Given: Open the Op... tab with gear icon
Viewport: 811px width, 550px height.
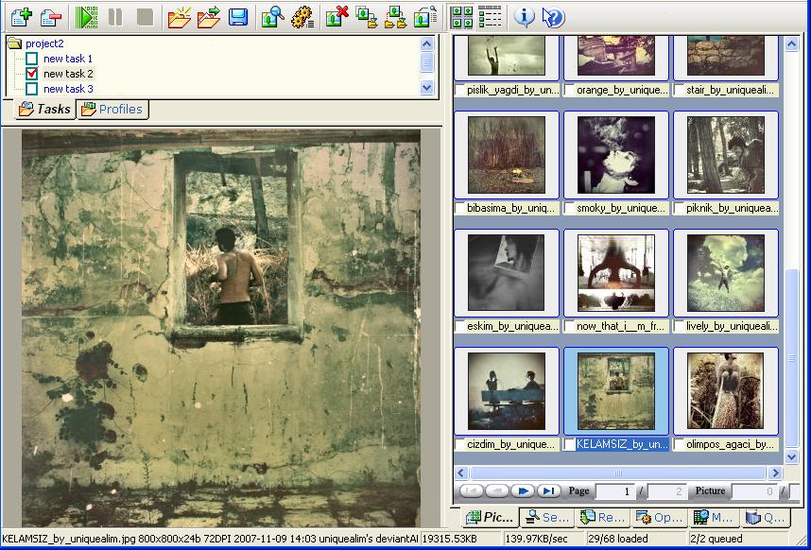Looking at the screenshot, I should click(x=660, y=517).
